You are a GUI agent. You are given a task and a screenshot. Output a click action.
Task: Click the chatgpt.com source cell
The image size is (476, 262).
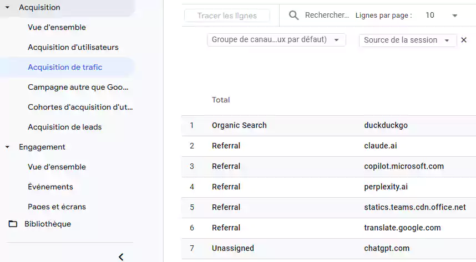click(x=387, y=248)
